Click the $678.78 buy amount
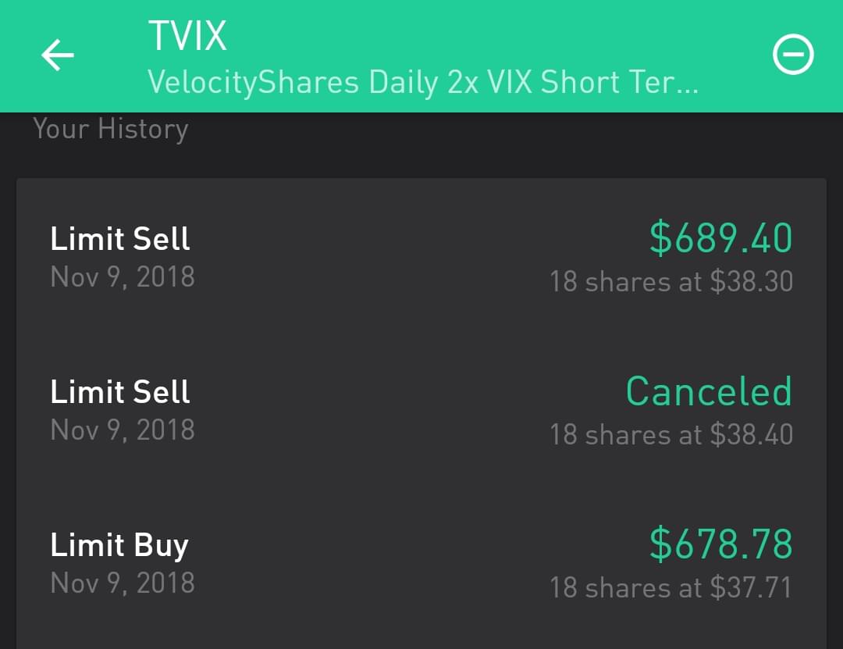Viewport: 843px width, 649px height. click(x=720, y=545)
